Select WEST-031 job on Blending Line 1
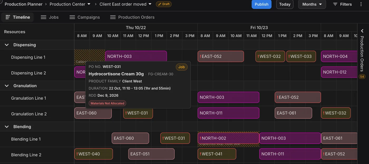The image size is (369, 164). click(175, 138)
